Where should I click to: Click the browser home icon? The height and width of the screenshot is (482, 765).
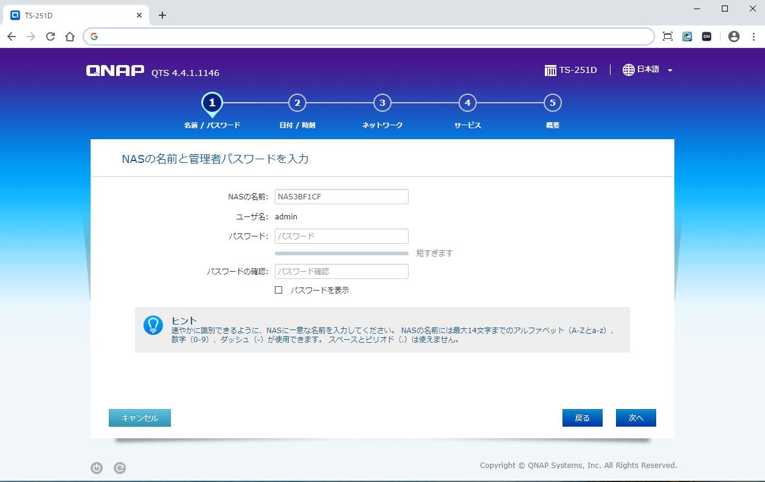click(70, 36)
